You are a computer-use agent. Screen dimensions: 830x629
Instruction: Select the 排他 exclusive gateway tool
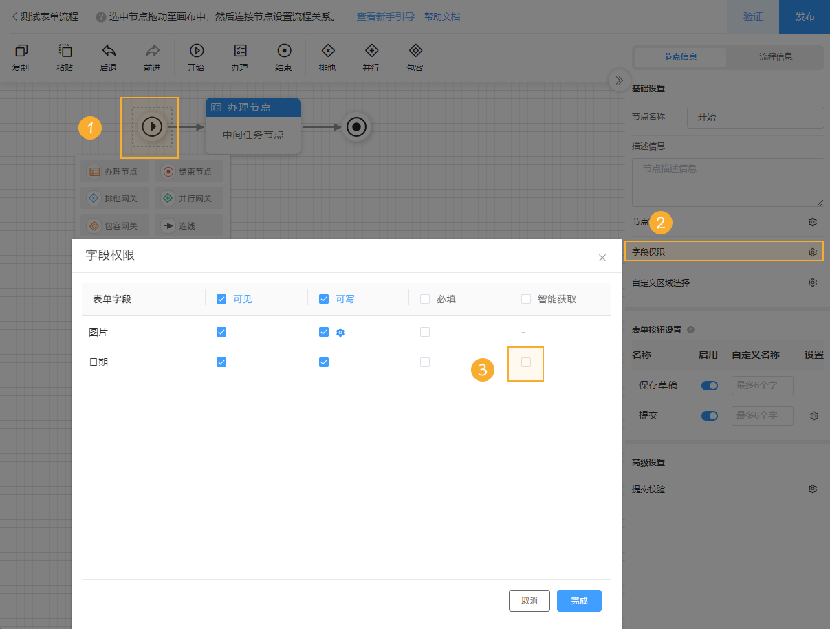327,57
